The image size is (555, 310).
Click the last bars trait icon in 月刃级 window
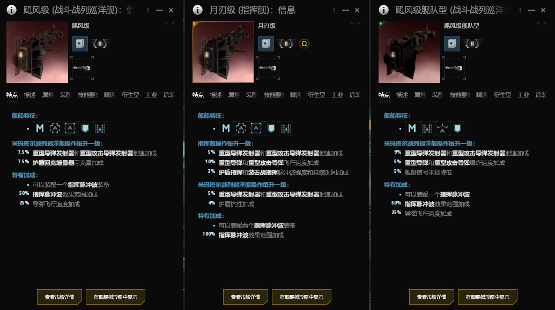(286, 128)
